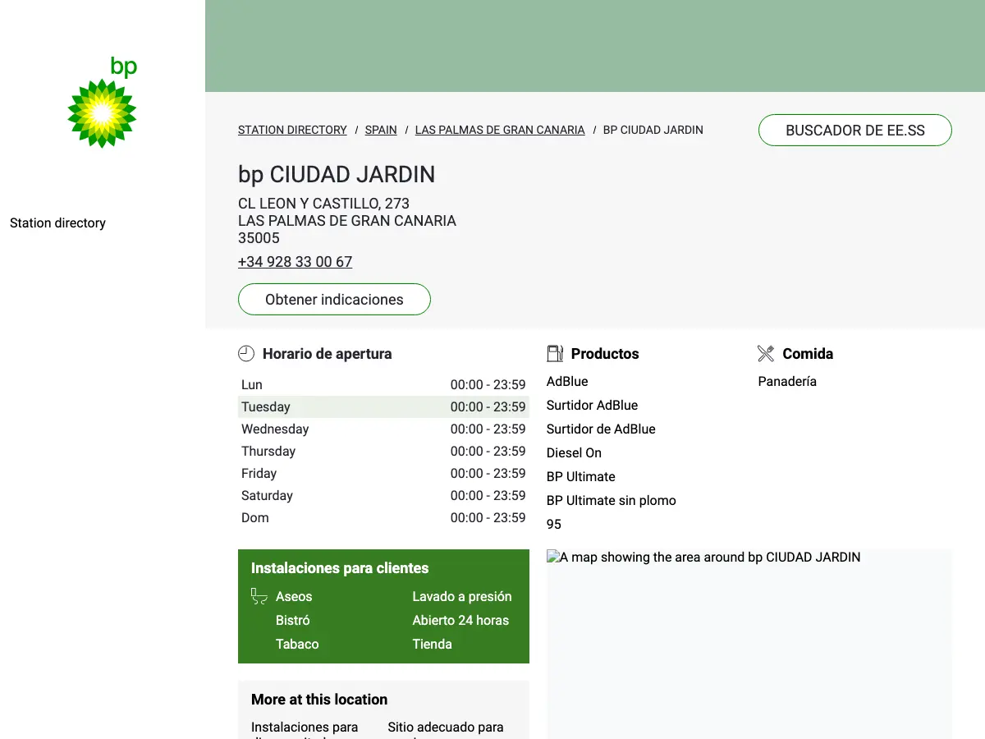Viewport: 985px width, 739px height.
Task: Click the BP CIUDAD JARDIN breadcrumb text
Action: point(653,130)
